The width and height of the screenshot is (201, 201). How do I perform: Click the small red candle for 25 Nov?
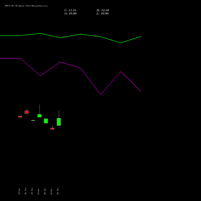point(20,117)
